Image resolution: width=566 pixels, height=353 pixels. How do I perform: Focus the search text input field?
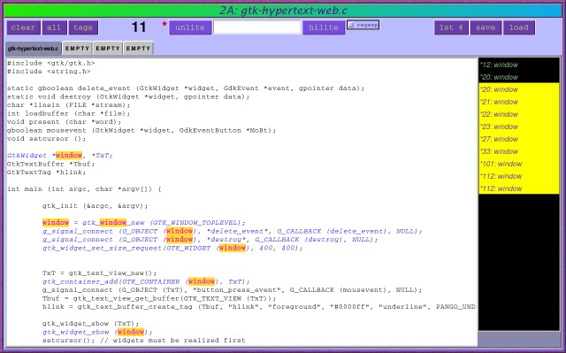pyautogui.click(x=257, y=27)
